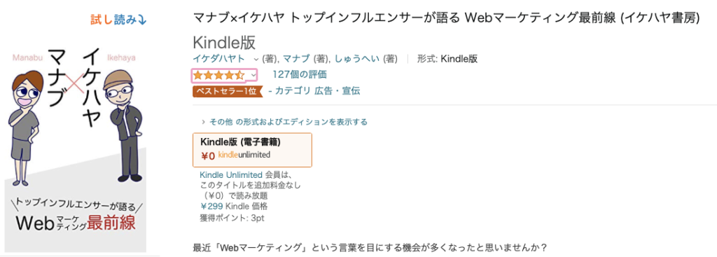Click the ￥299 Kindle price link
Image resolution: width=717 pixels, height=257 pixels.
pos(211,207)
